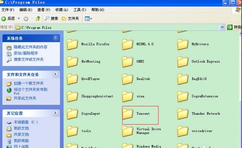Select the ONES folder icon
Image resolution: width=242 pixels, height=148 pixels.
[127, 62]
